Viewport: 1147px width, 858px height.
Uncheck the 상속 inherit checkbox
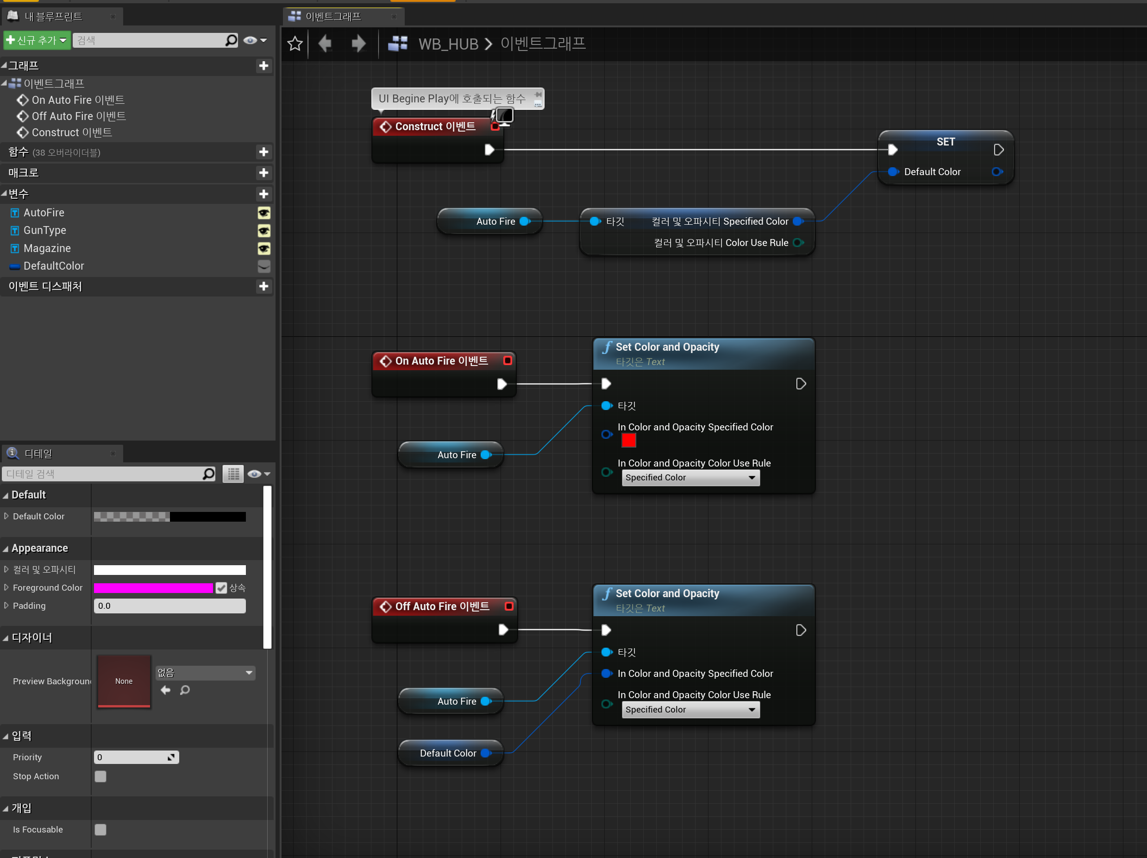(221, 588)
